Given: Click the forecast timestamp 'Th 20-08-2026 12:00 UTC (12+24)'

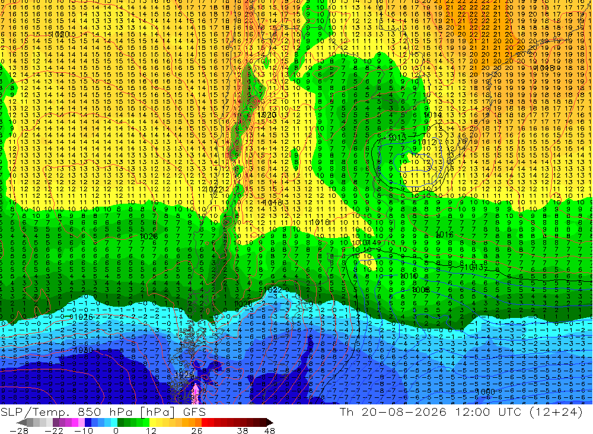Looking at the screenshot, I should click(x=461, y=412).
